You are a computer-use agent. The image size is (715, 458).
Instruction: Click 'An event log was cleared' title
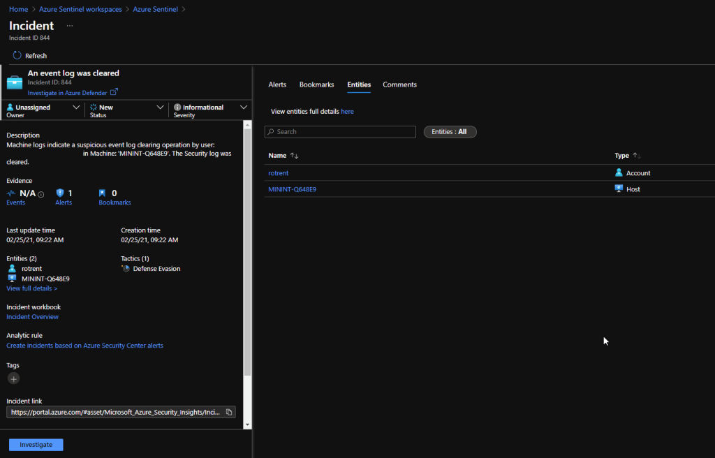(73, 73)
